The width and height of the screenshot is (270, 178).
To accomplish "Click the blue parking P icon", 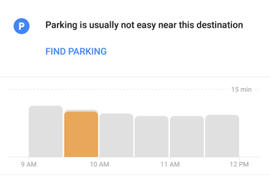I will click(x=22, y=26).
